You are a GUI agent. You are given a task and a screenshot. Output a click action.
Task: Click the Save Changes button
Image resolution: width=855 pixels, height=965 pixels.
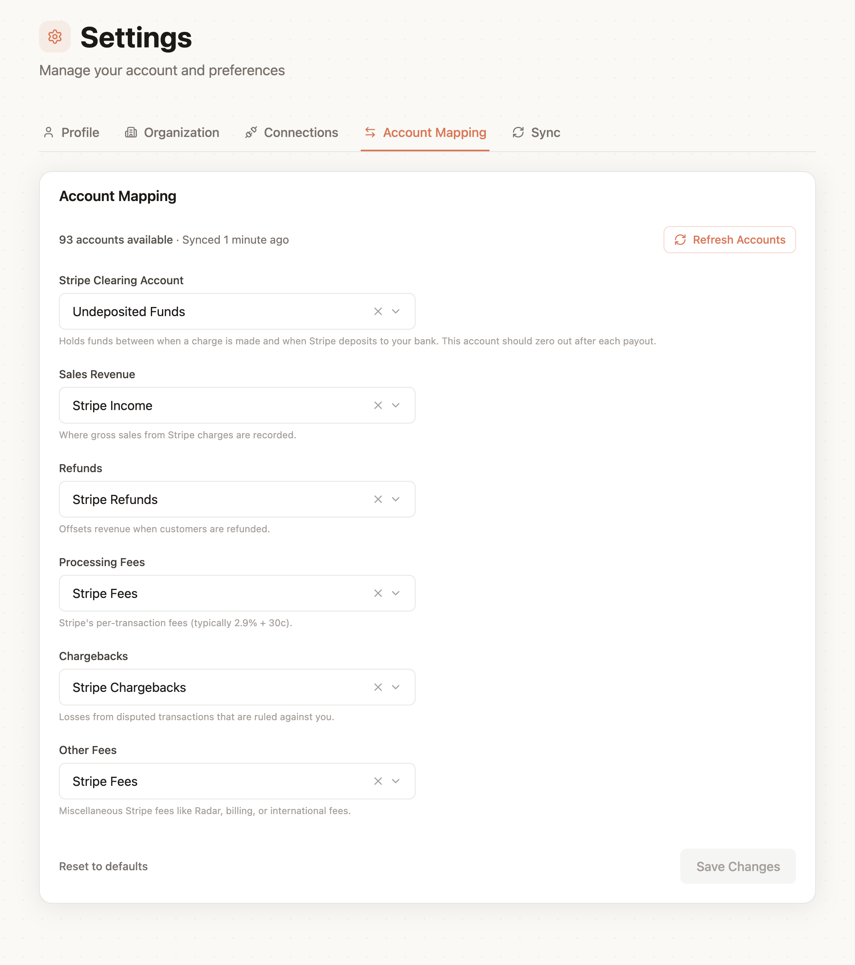coord(738,866)
